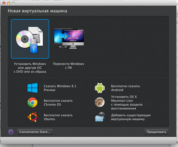Click the green Android robot icon

tap(100, 88)
